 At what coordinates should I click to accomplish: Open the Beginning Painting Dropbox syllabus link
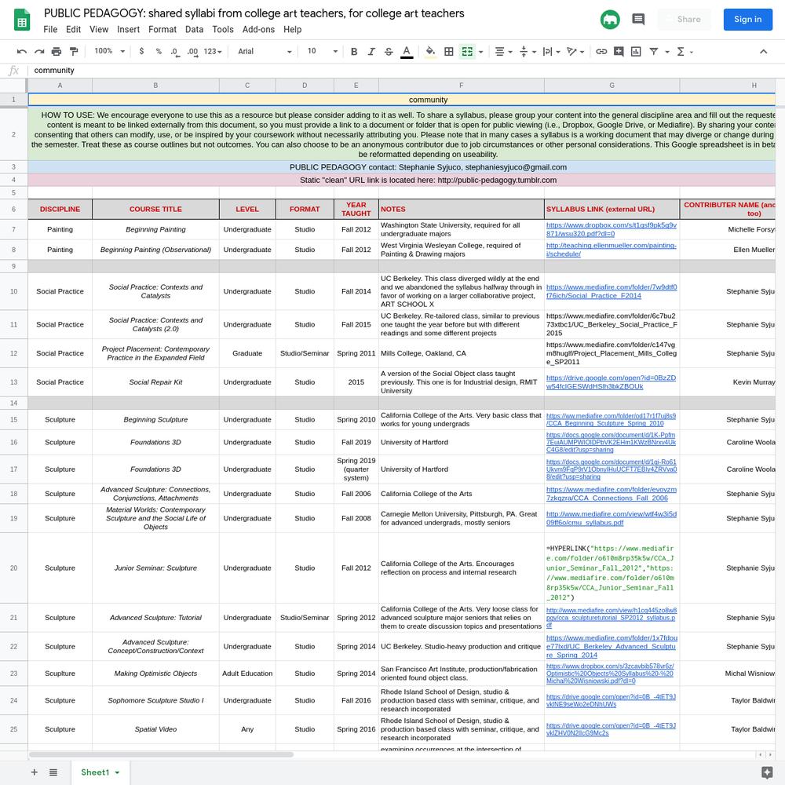pyautogui.click(x=612, y=229)
